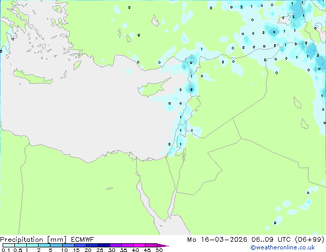Click the '(06+99)' forecast offset text
This screenshot has width=326, height=252.
pos(310,240)
